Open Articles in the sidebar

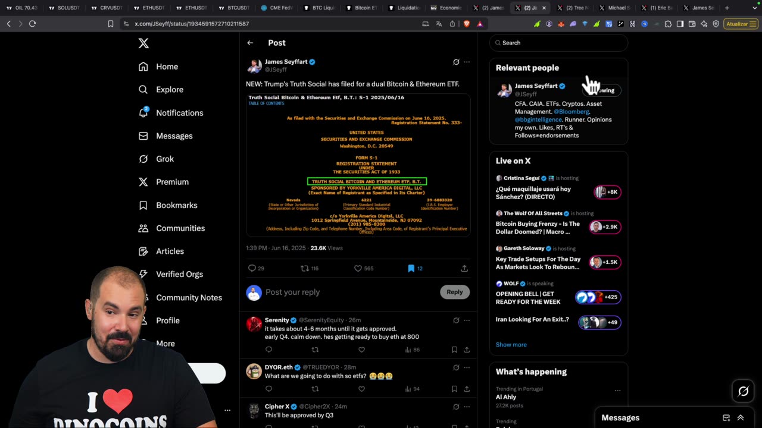(x=161, y=251)
